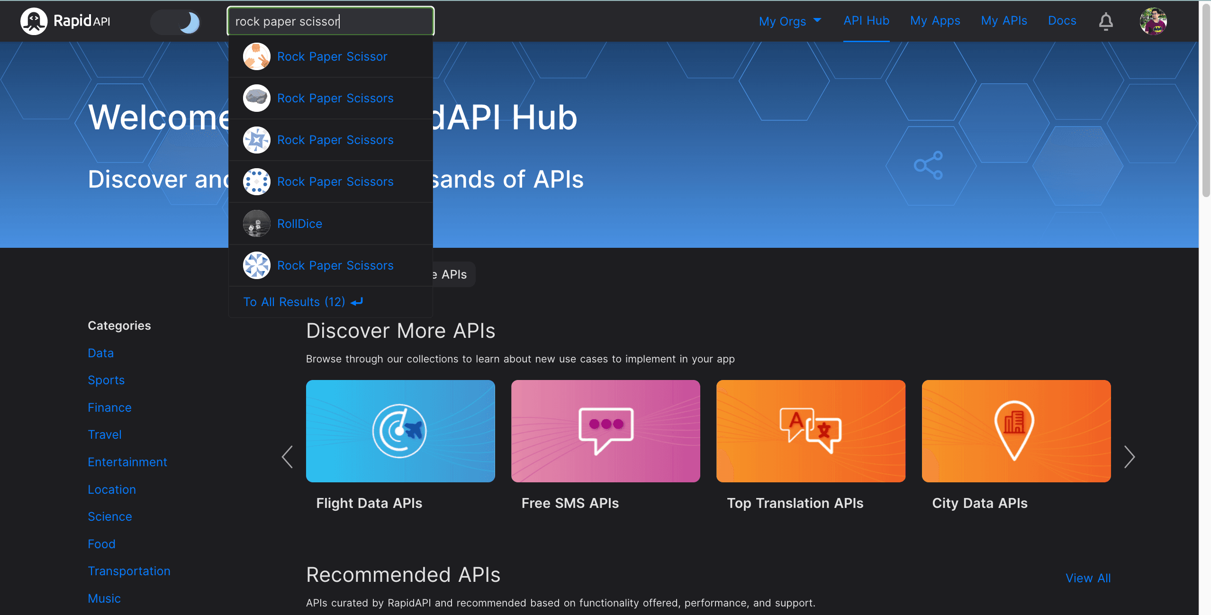This screenshot has width=1211, height=615.
Task: Click the Discover More APIs heading
Action: tap(401, 331)
